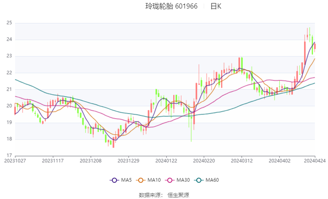Select the 日K chart type label
The height and width of the screenshot is (199, 328).
pos(216,7)
